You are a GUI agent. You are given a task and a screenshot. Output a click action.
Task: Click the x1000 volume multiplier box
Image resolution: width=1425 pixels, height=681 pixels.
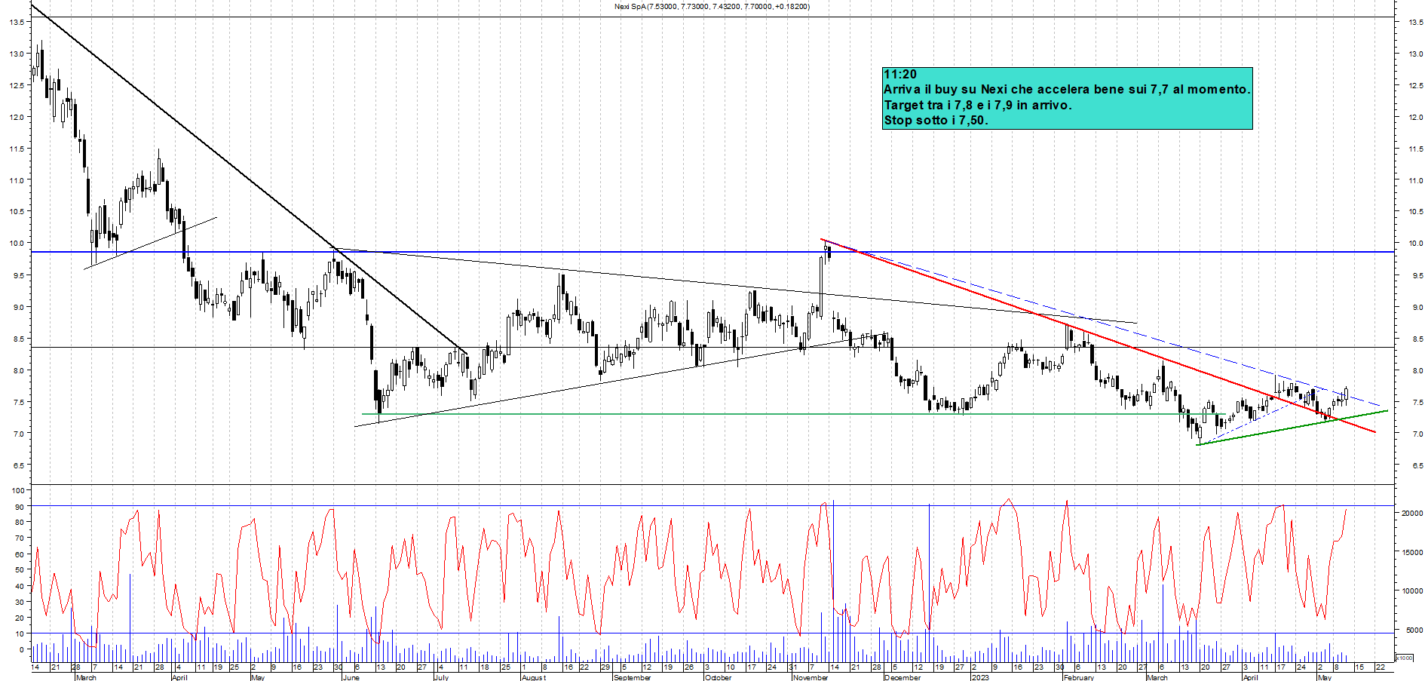pos(1405,658)
